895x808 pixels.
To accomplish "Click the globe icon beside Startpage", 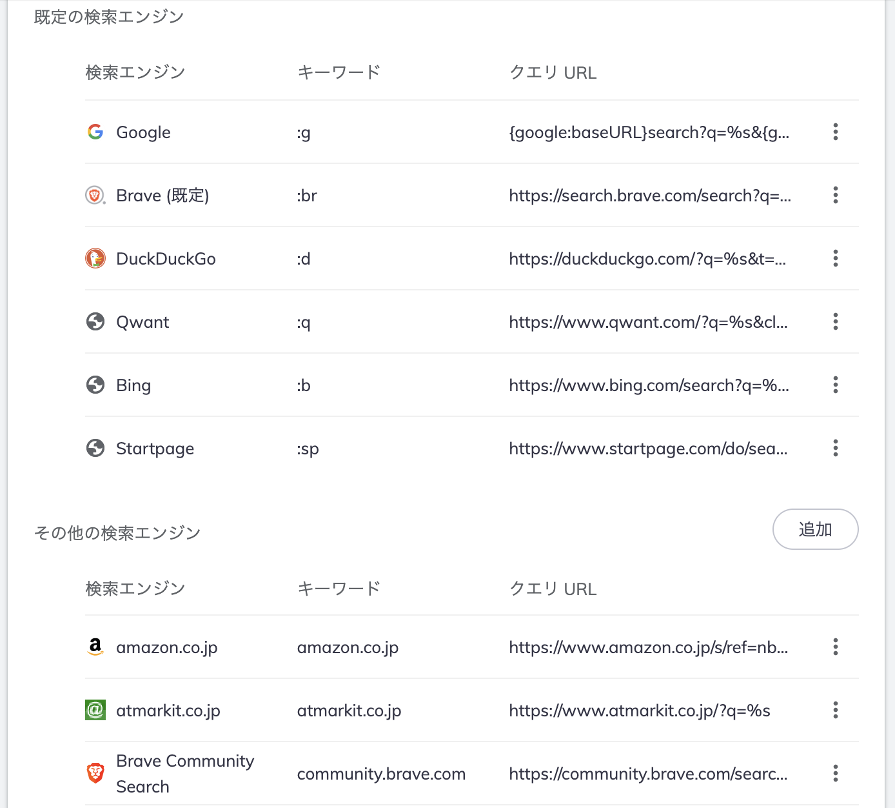I will coord(95,448).
